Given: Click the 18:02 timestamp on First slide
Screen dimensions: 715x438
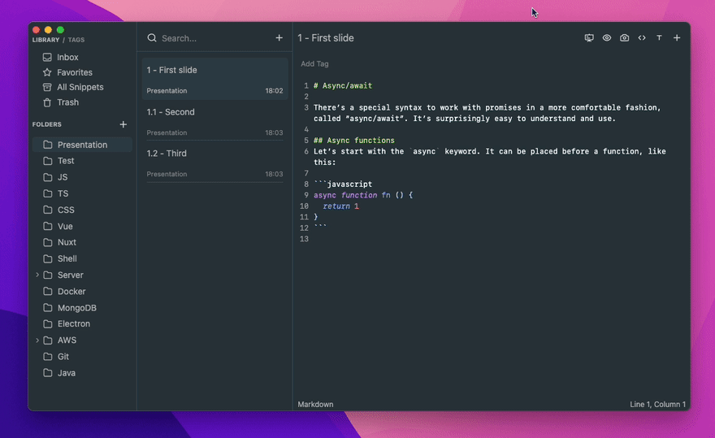Looking at the screenshot, I should click(x=274, y=91).
